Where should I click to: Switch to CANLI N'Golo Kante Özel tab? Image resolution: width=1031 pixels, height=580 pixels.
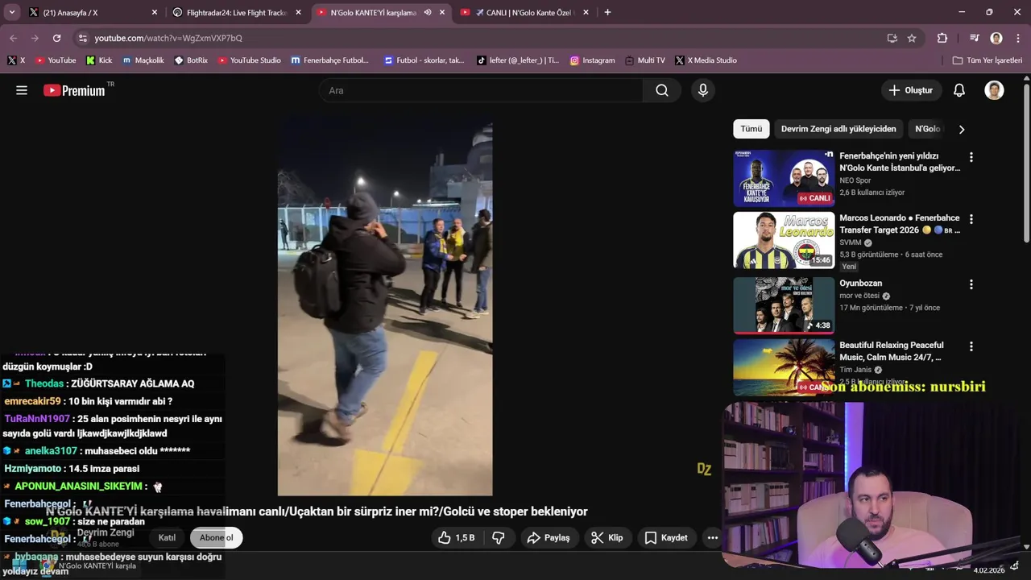[x=524, y=12]
